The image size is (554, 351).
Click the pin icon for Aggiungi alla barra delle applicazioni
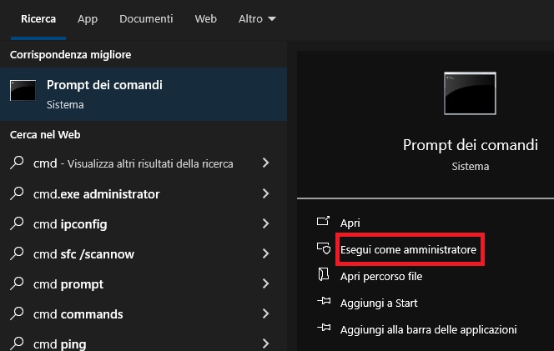tap(324, 328)
